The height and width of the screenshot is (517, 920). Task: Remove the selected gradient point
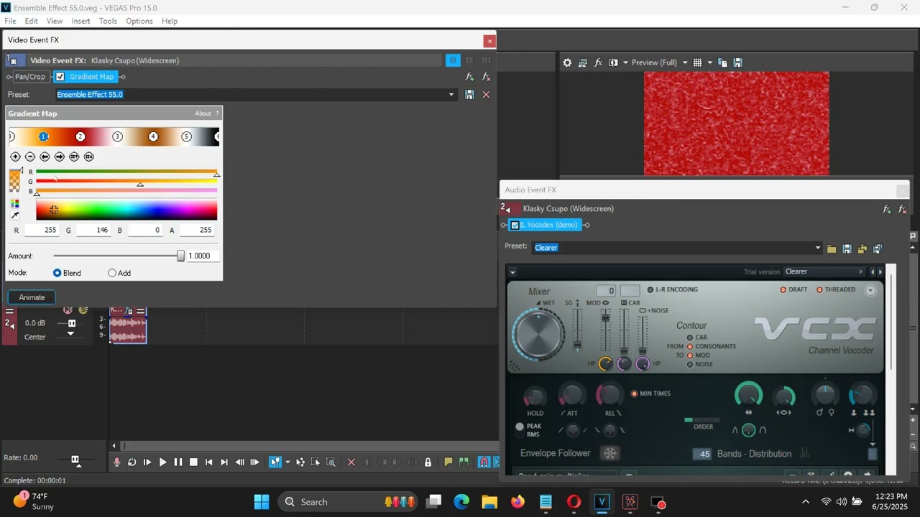(x=30, y=157)
